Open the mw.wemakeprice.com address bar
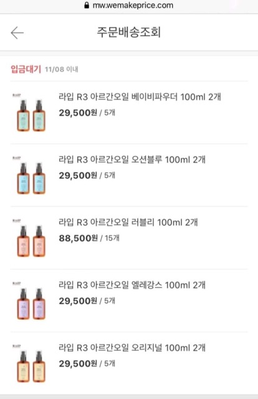The width and height of the screenshot is (258, 399). tap(129, 6)
